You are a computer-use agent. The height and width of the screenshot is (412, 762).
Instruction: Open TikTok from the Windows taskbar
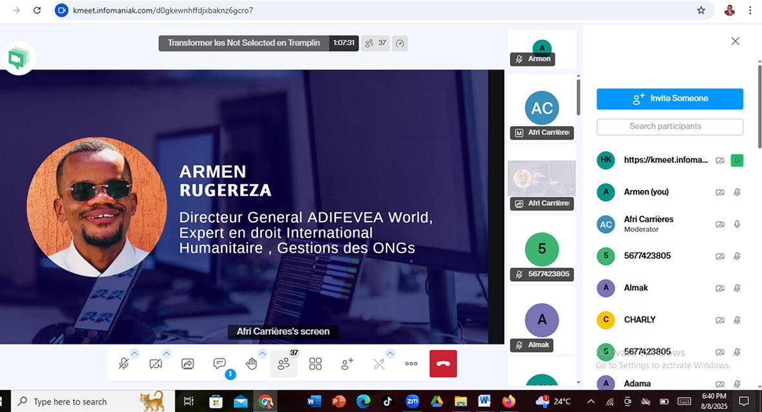(x=387, y=401)
